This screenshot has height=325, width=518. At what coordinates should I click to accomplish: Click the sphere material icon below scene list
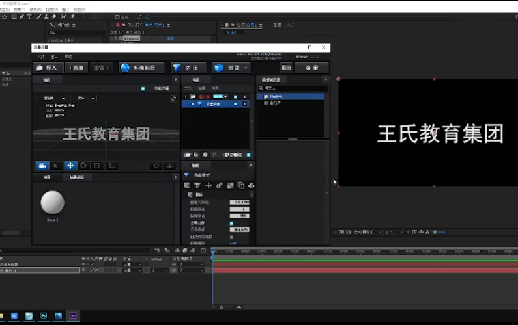click(205, 155)
